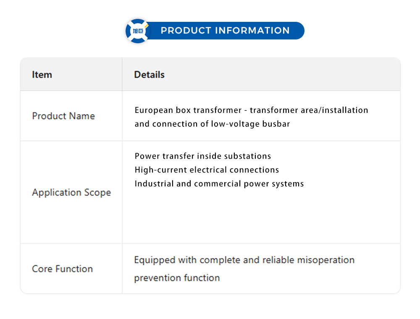Click the word "substations"
This screenshot has width=420, height=319.
(247, 156)
